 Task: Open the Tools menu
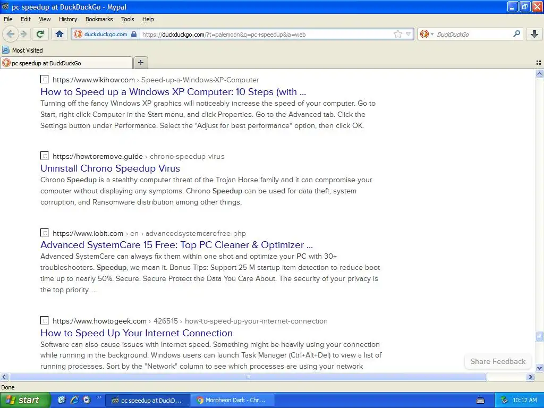click(127, 19)
